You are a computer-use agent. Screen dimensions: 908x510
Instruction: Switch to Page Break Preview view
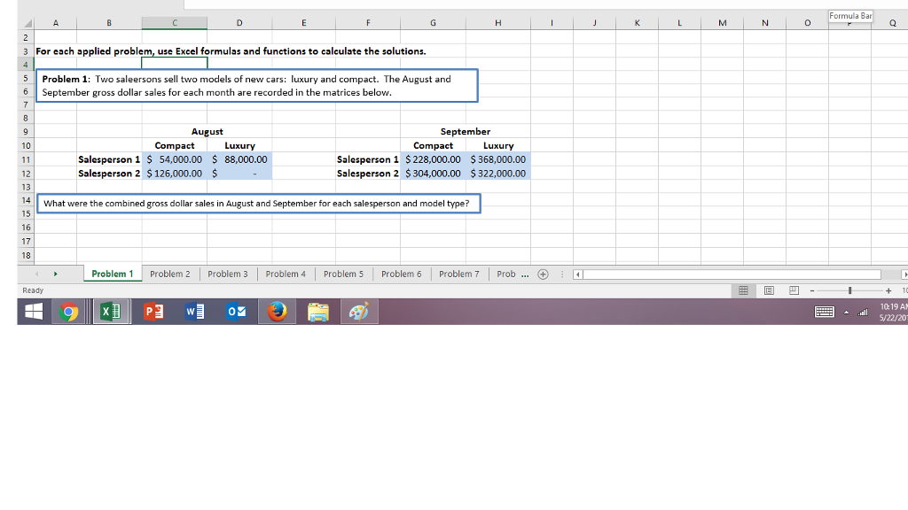[794, 290]
